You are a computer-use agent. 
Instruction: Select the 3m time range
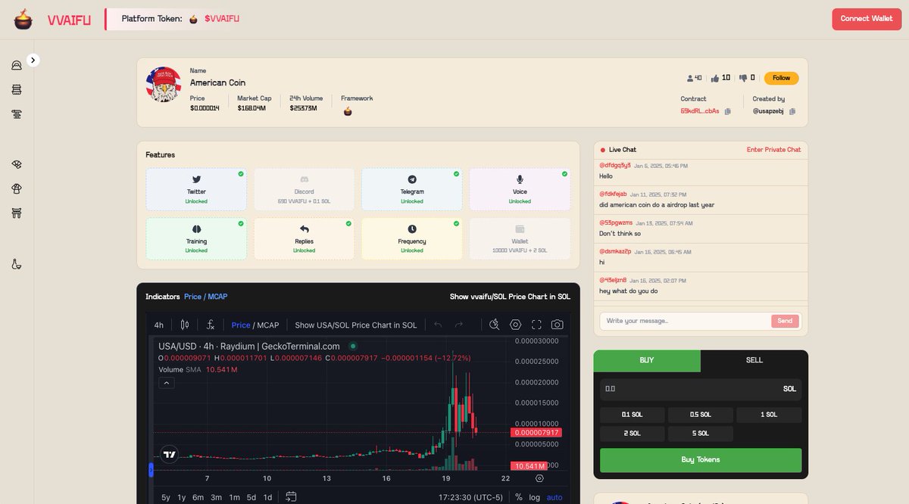click(x=216, y=497)
